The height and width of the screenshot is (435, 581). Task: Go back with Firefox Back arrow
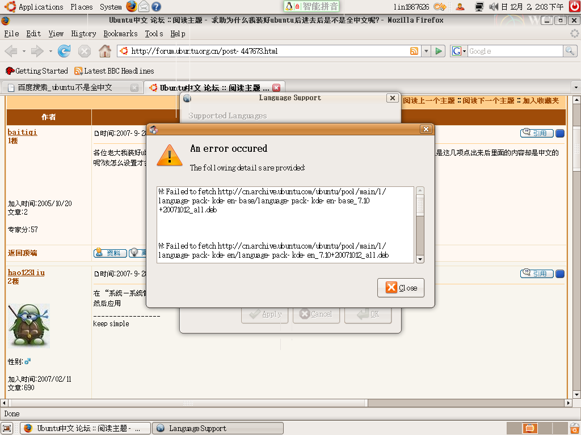[x=11, y=51]
